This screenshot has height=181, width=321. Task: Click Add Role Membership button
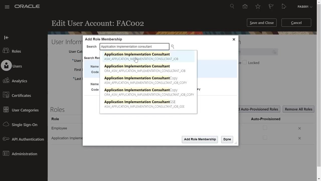pos(200,139)
